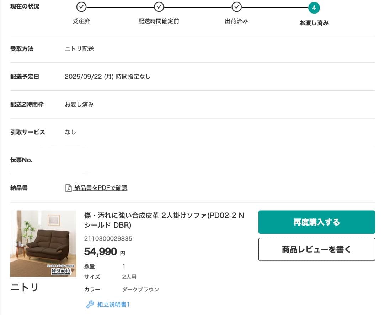Click the checkmark icon above 出荷済み
The width and height of the screenshot is (384, 315).
(236, 7)
